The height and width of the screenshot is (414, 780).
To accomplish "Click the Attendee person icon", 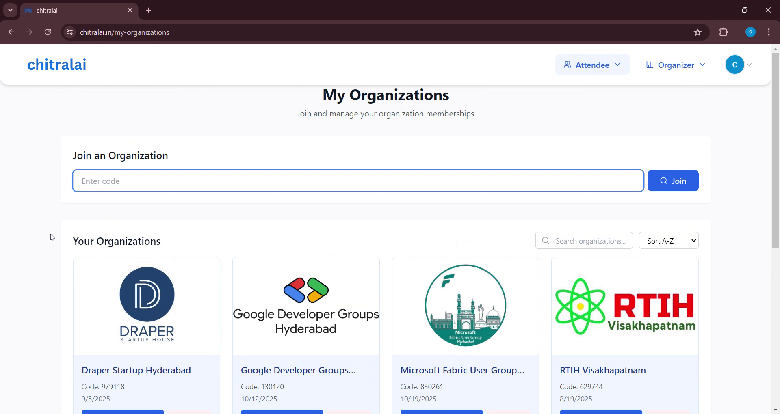I will (x=568, y=65).
